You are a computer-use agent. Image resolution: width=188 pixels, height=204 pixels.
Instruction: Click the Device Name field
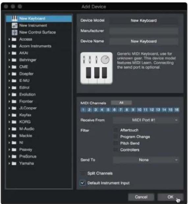(144, 41)
